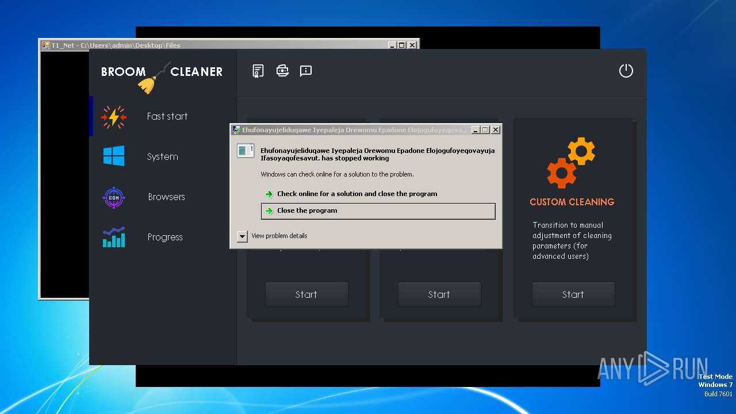Click the Custom Cleaning gears icon
This screenshot has width=736, height=414.
point(571,163)
